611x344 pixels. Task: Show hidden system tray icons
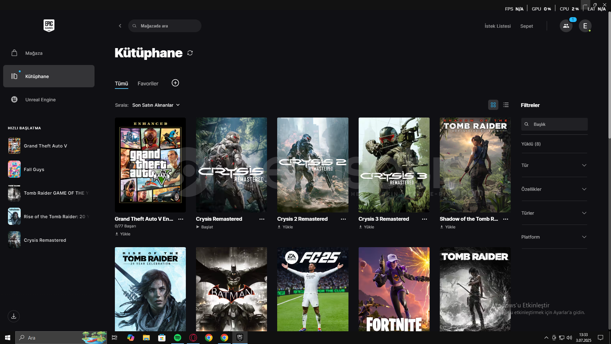point(546,338)
